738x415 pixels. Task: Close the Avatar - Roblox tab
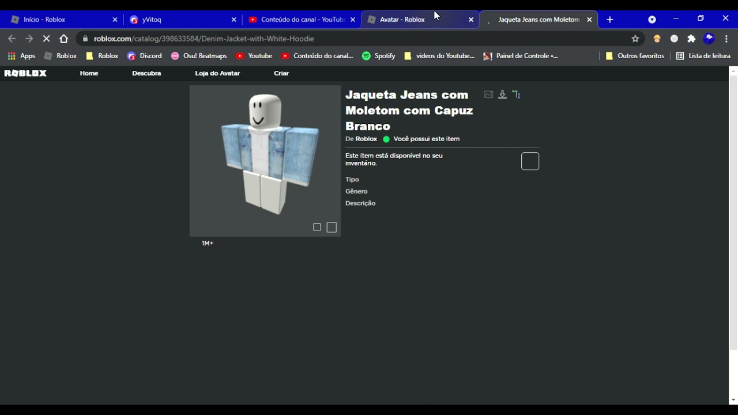click(x=471, y=20)
